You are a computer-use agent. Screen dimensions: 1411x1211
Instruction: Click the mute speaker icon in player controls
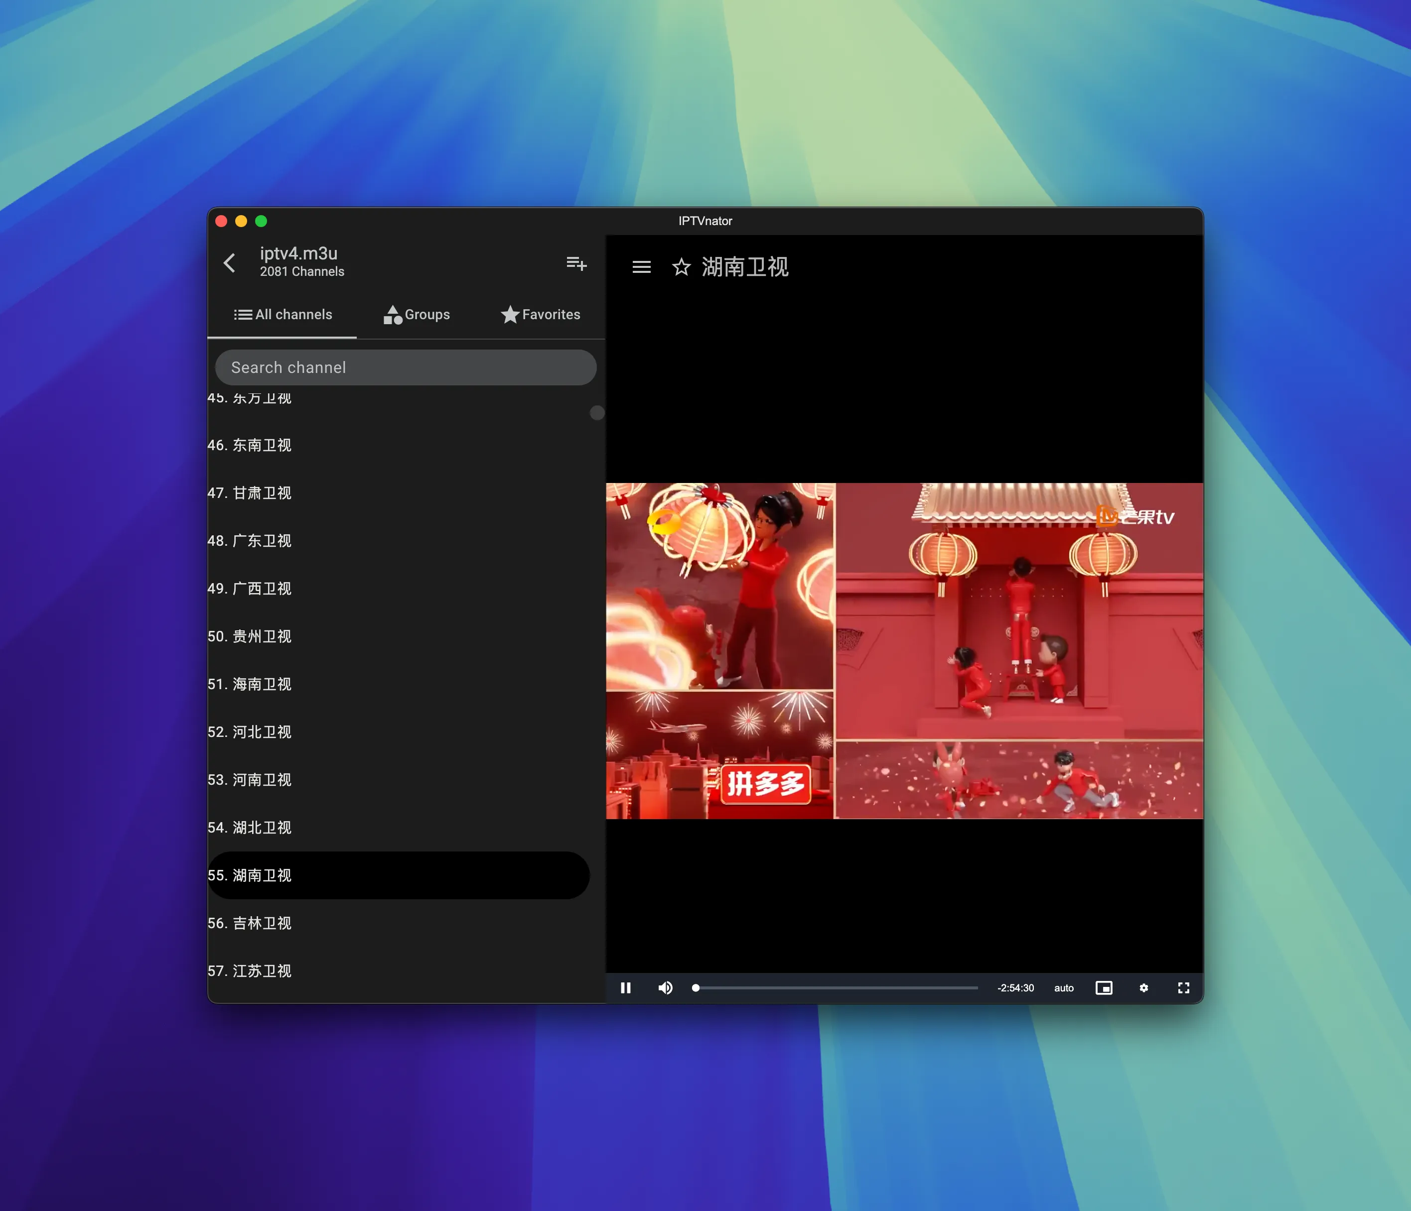coord(665,988)
